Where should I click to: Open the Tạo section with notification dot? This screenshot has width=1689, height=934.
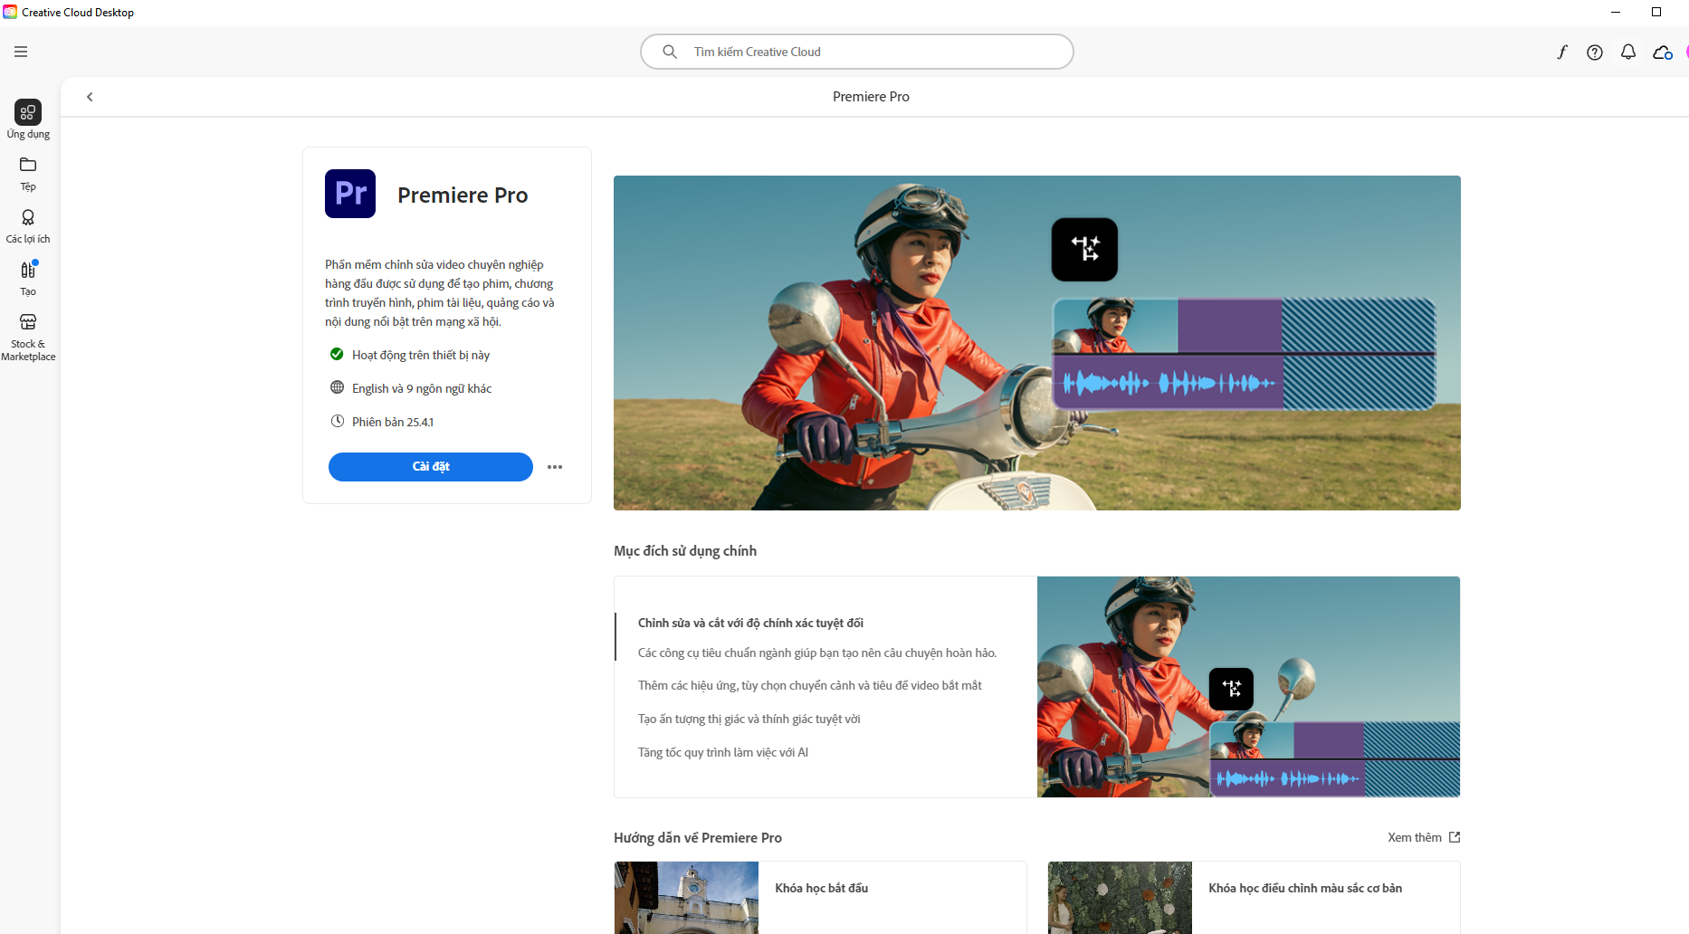pos(27,276)
